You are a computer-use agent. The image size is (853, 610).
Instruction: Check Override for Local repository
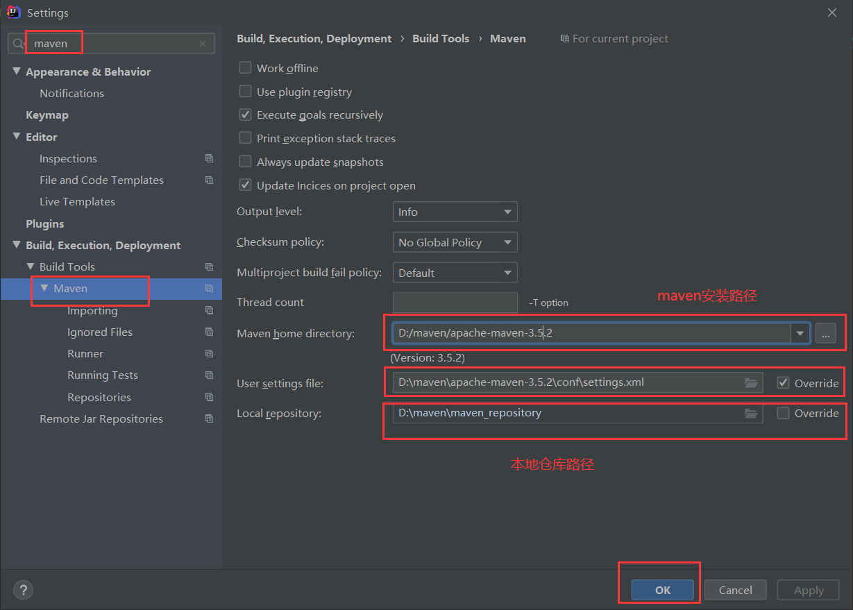(783, 413)
